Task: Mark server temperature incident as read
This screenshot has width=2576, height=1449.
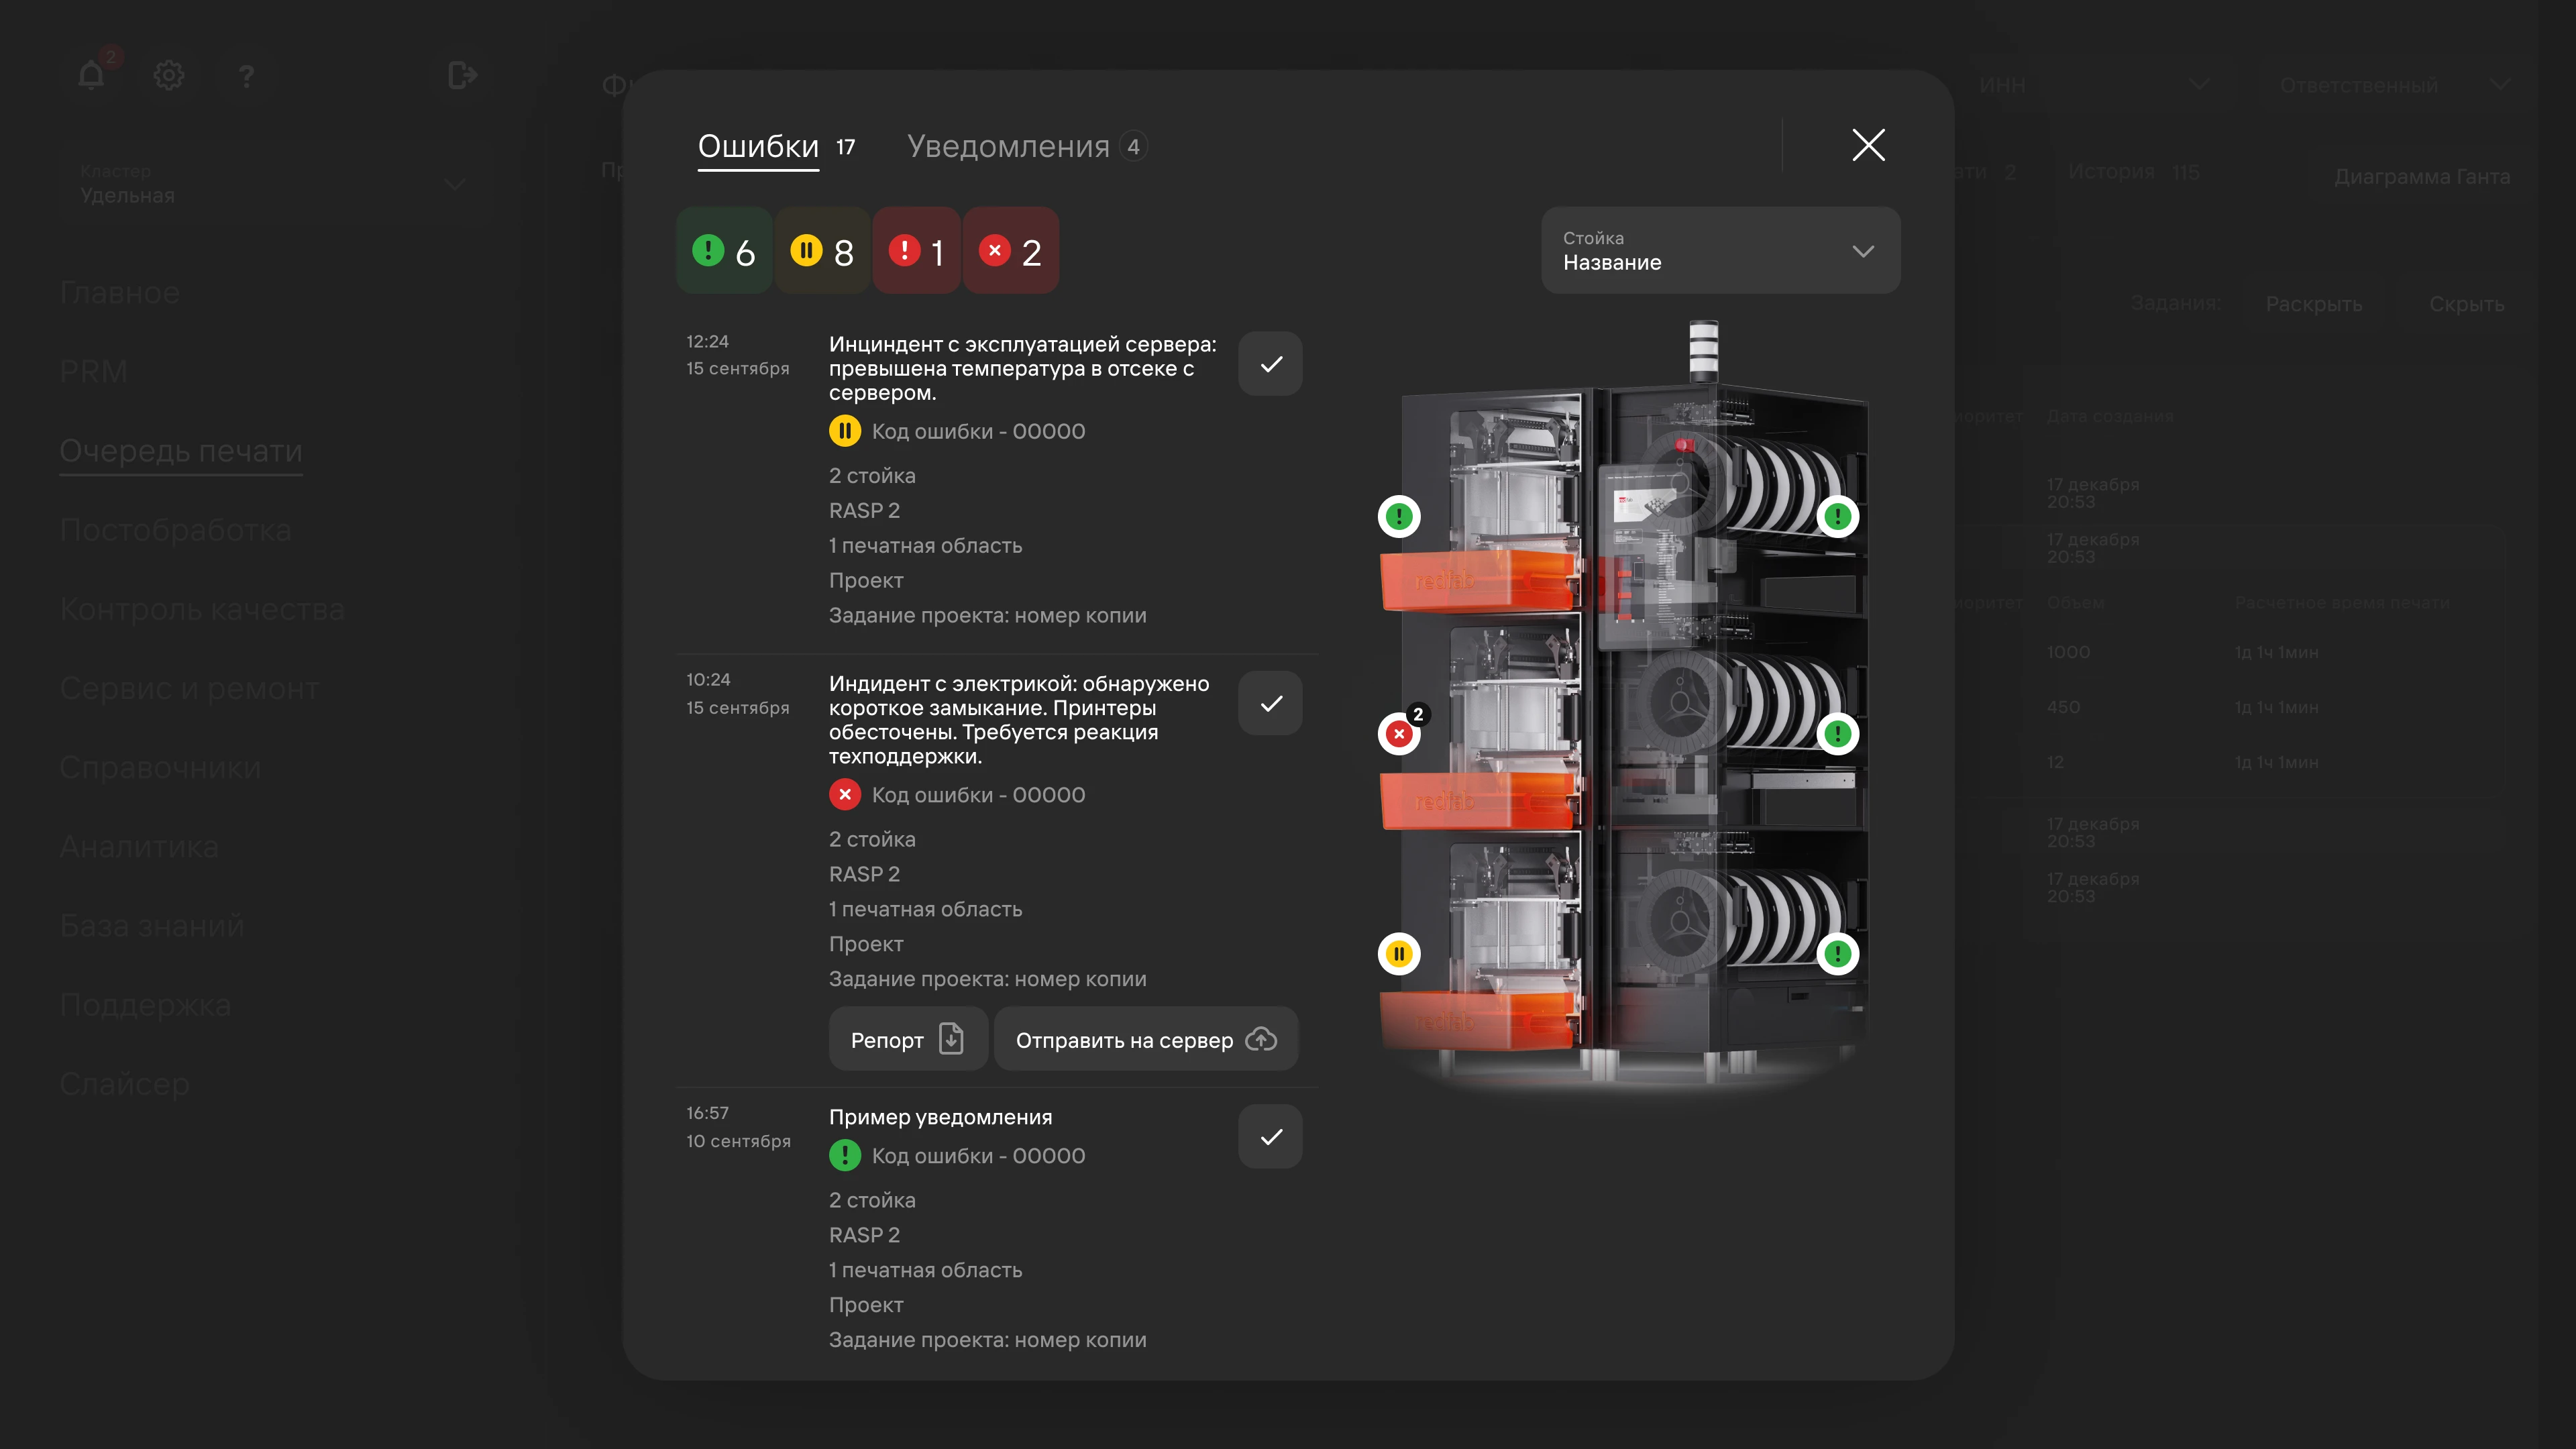Action: (x=1270, y=364)
